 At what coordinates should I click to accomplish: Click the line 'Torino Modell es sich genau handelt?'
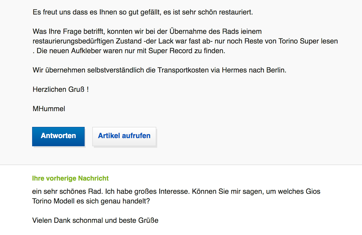(x=91, y=201)
